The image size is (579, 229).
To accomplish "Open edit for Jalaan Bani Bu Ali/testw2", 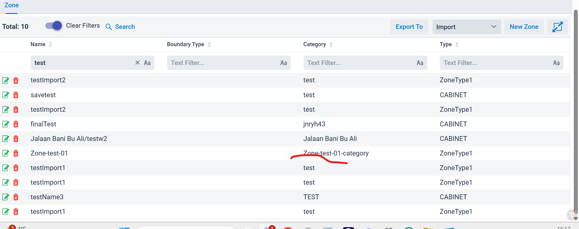I will [5, 139].
